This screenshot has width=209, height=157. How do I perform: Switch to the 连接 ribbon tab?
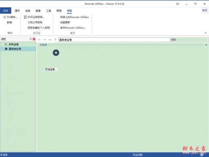click(28, 11)
